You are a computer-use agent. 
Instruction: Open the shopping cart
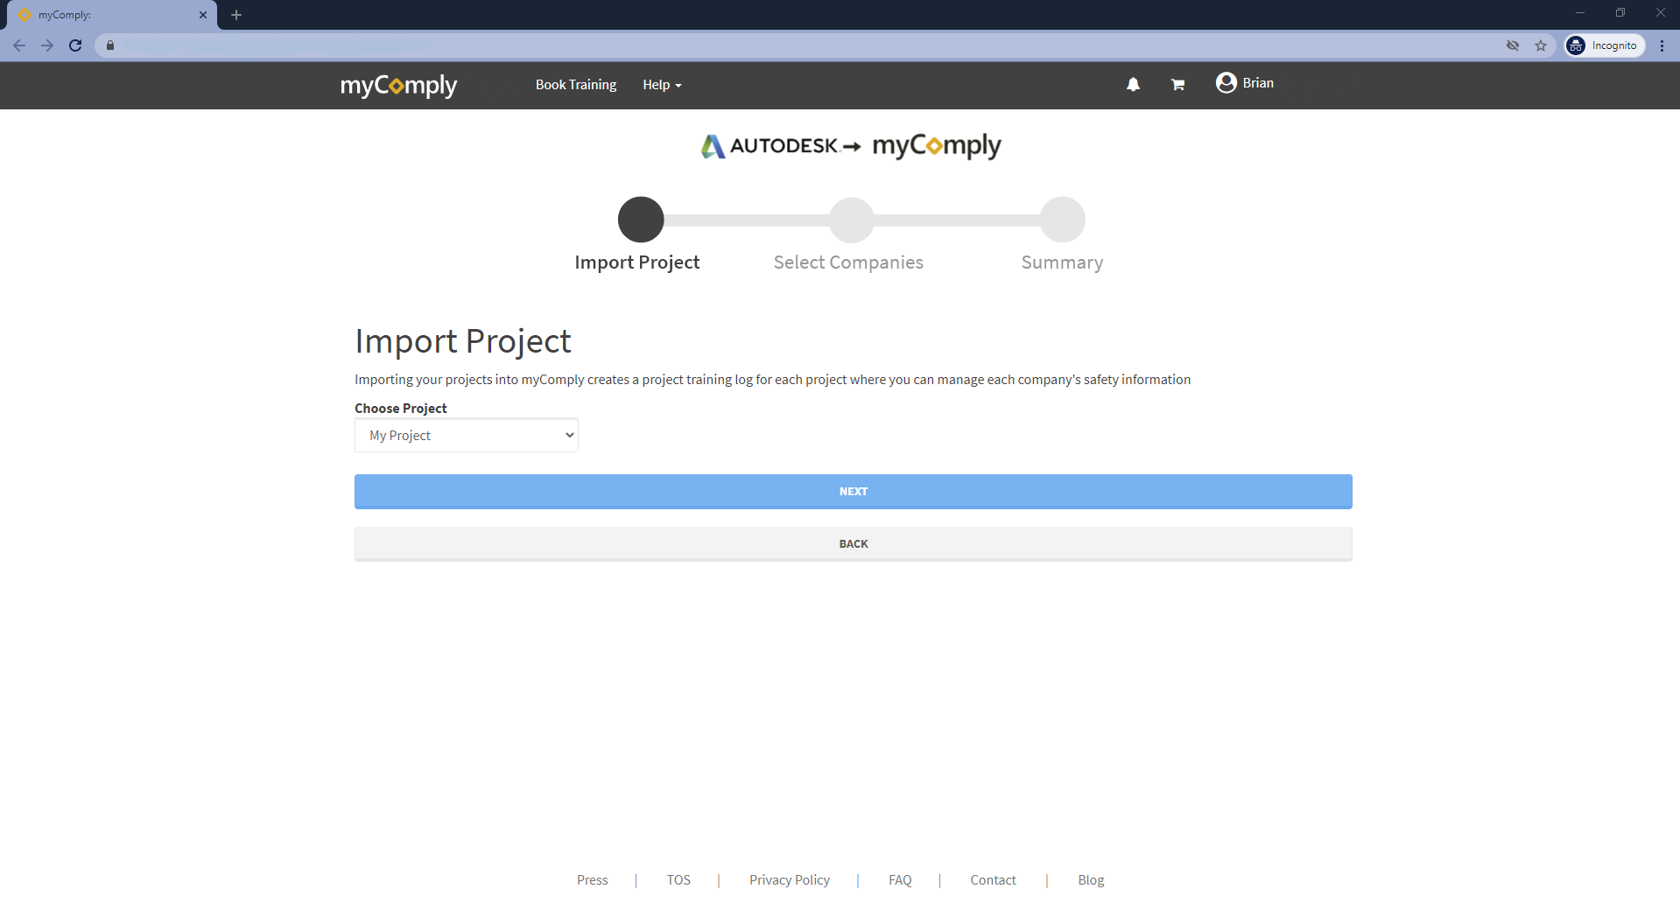point(1177,84)
